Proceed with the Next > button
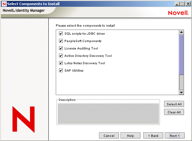Screen dimensions: 192x141 (x=175, y=136)
